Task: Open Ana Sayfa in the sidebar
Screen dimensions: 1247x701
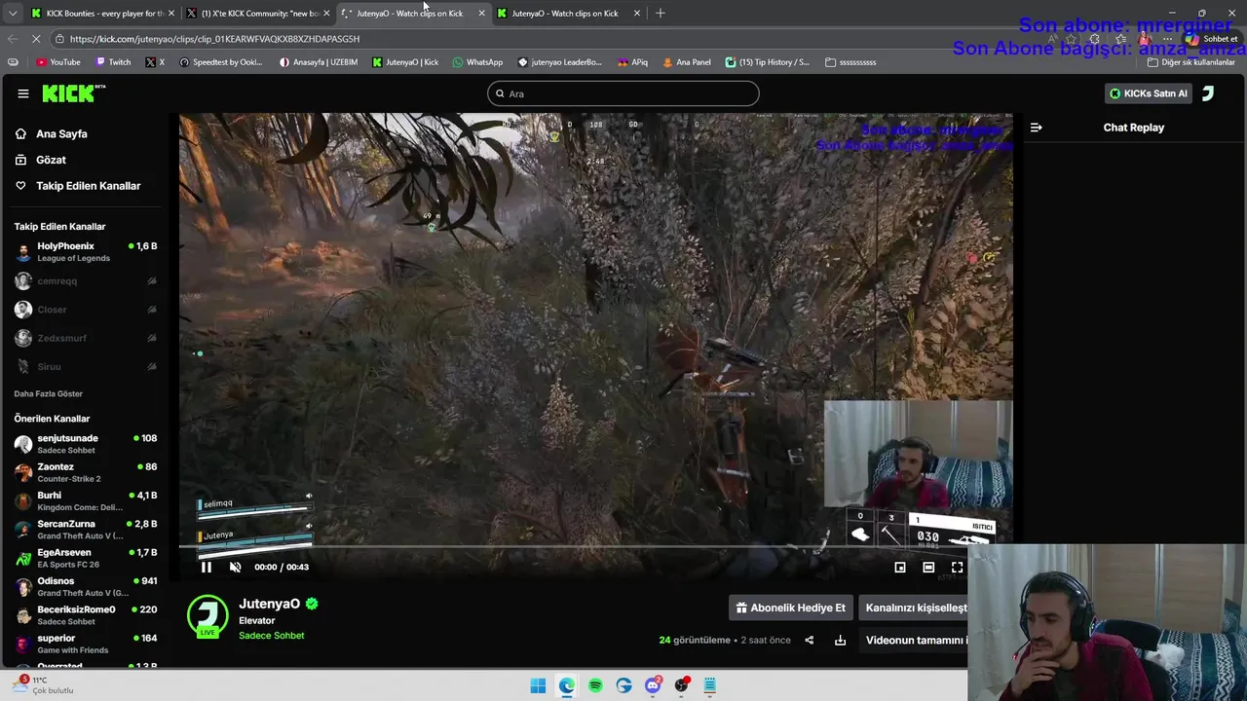Action: coord(61,133)
